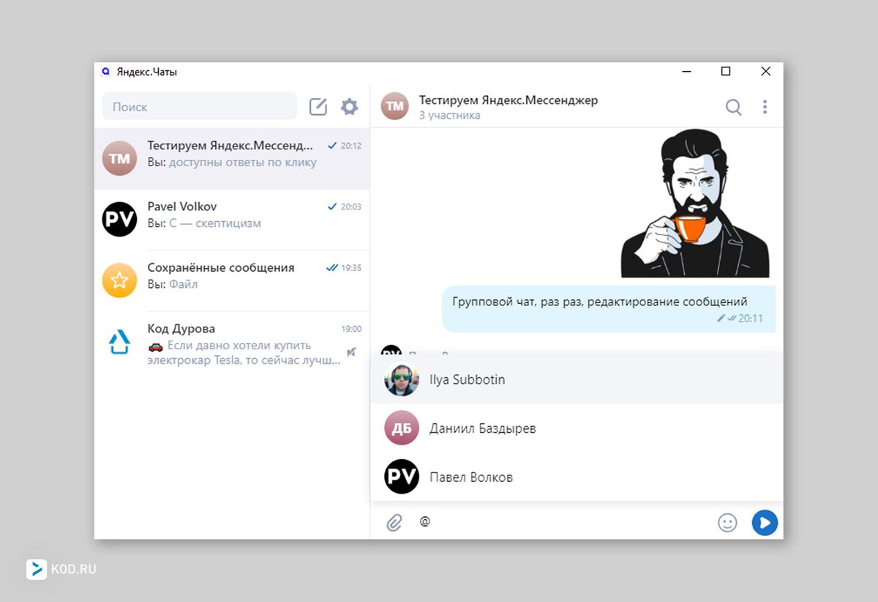Click the Файл preview text
This screenshot has height=602, width=878.
[x=184, y=284]
